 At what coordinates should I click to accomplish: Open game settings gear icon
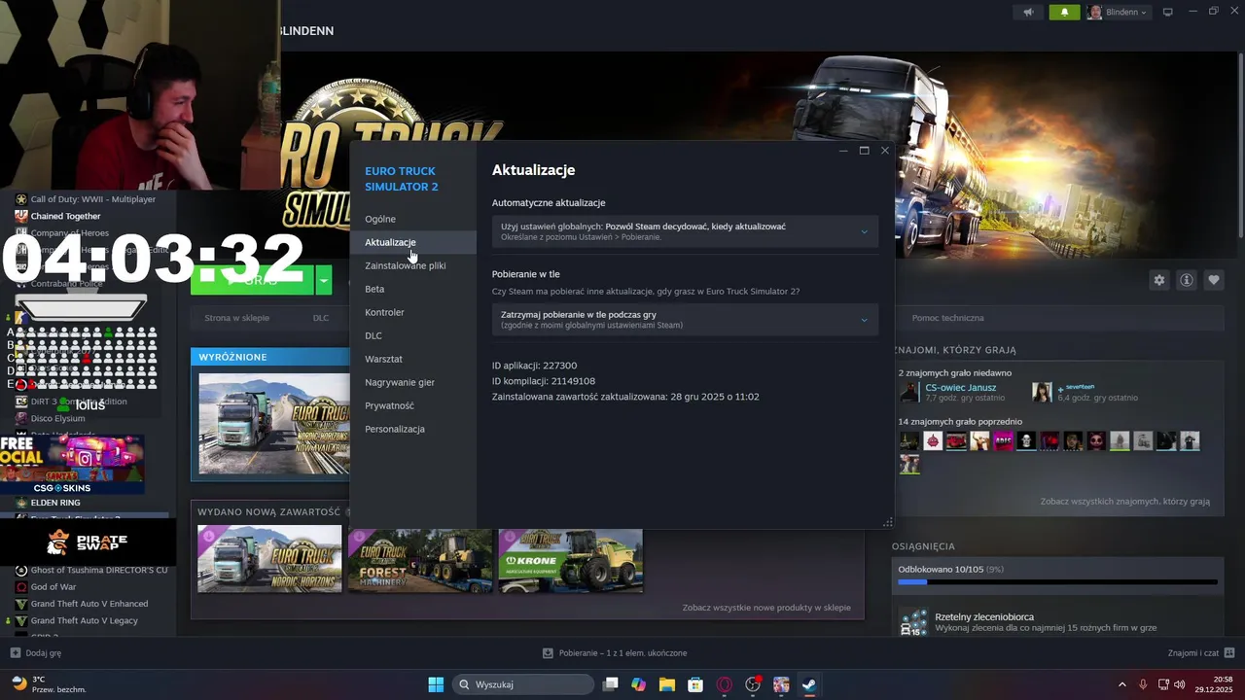tap(1159, 280)
